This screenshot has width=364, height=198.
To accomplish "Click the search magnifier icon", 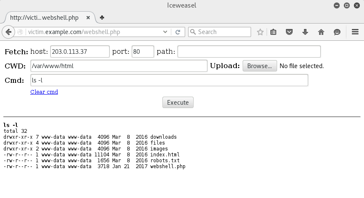I will click(193, 32).
